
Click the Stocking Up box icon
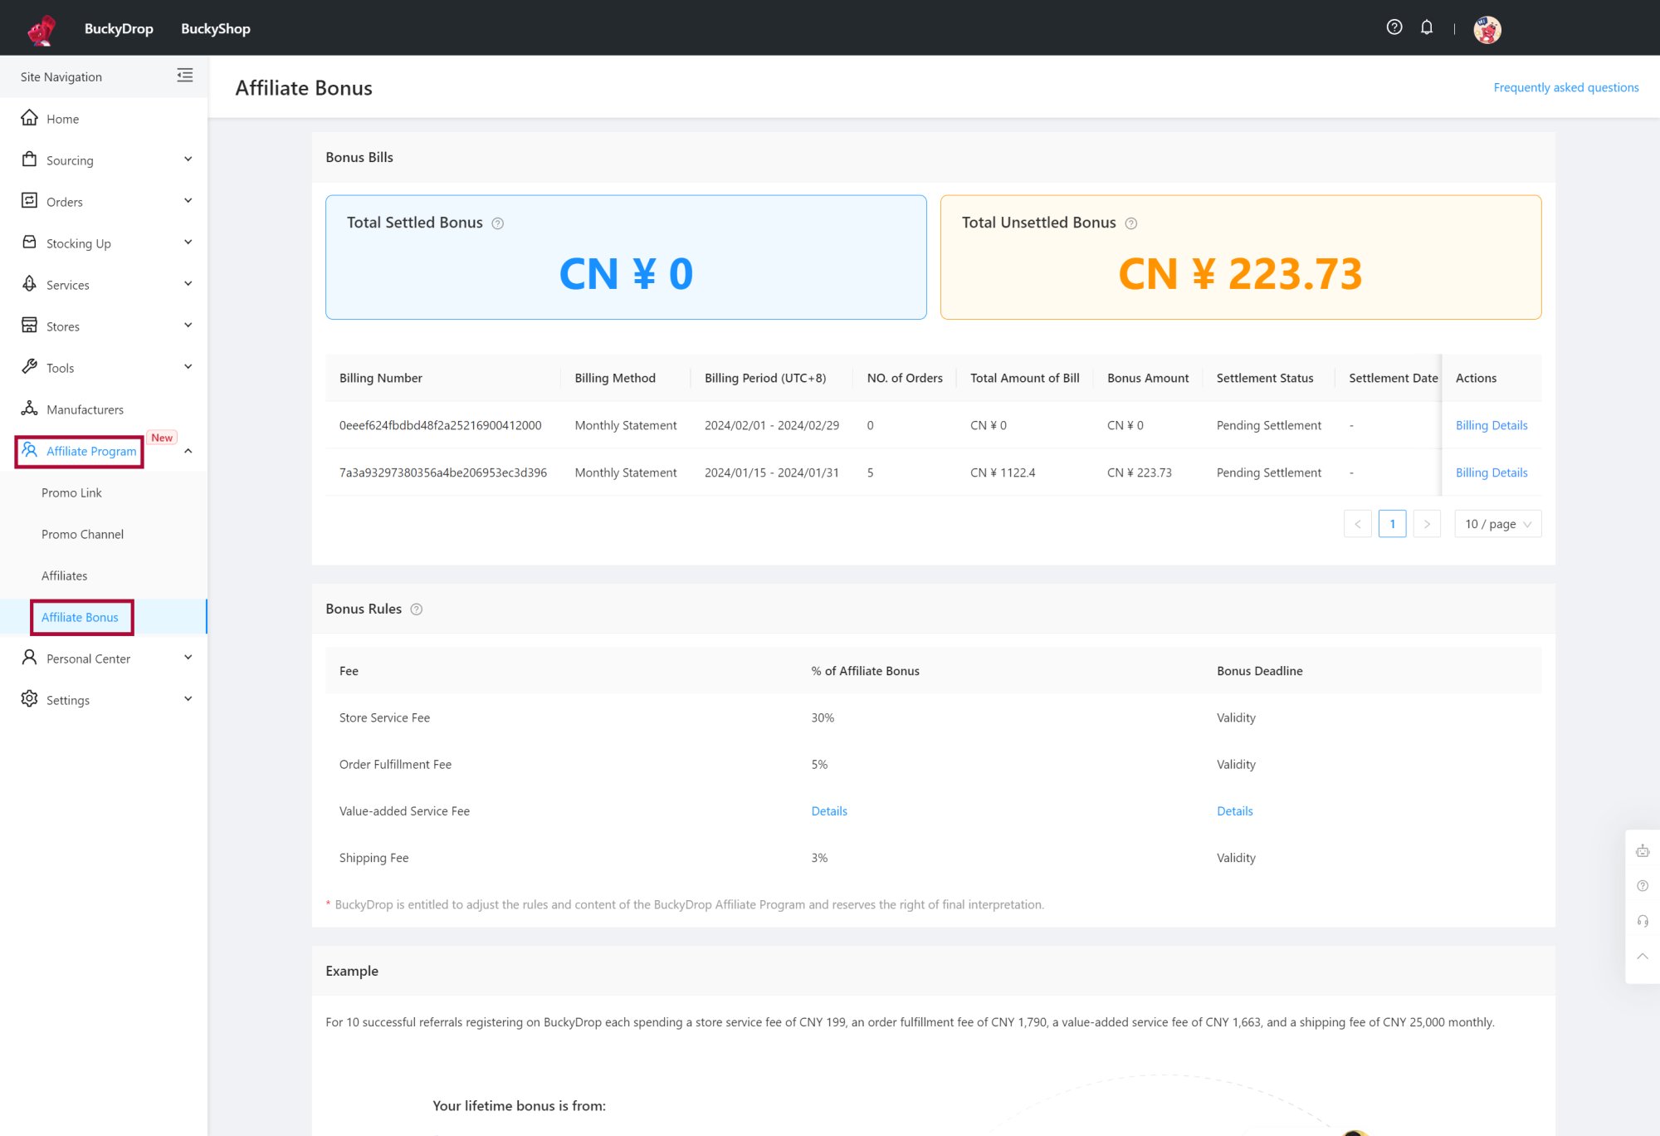pyautogui.click(x=30, y=242)
